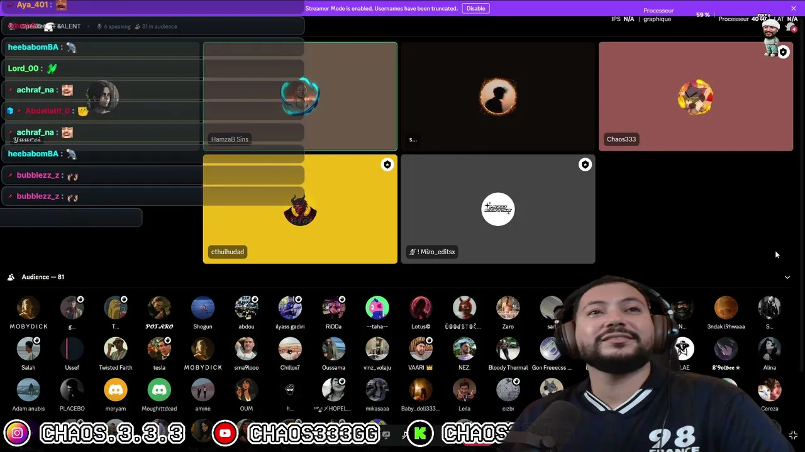The image size is (805, 452).
Task: Disable Streamer Mode from the banner
Action: 475,8
